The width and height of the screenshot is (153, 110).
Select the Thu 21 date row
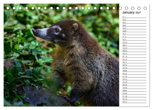pyautogui.click(x=134, y=74)
